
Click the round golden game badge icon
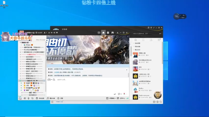tap(158, 95)
